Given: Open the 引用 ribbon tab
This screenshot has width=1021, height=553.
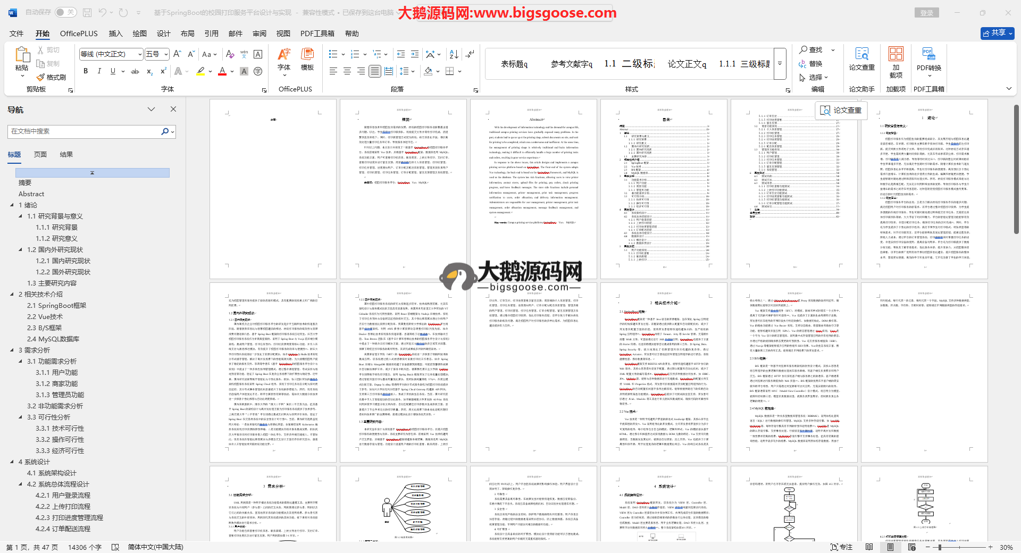Looking at the screenshot, I should pos(211,33).
